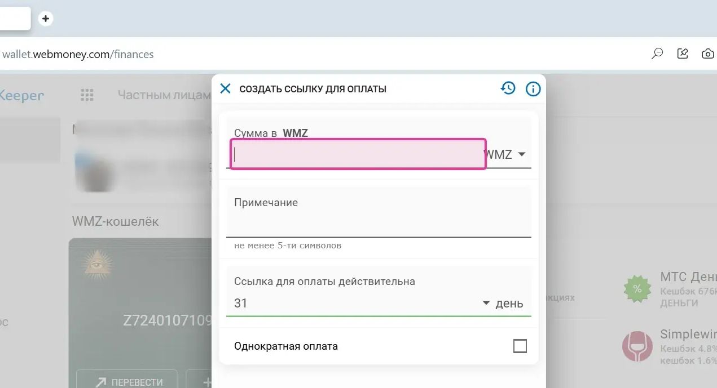Open the Частным лицам menu
Screen dimensions: 717x388
pos(164,95)
